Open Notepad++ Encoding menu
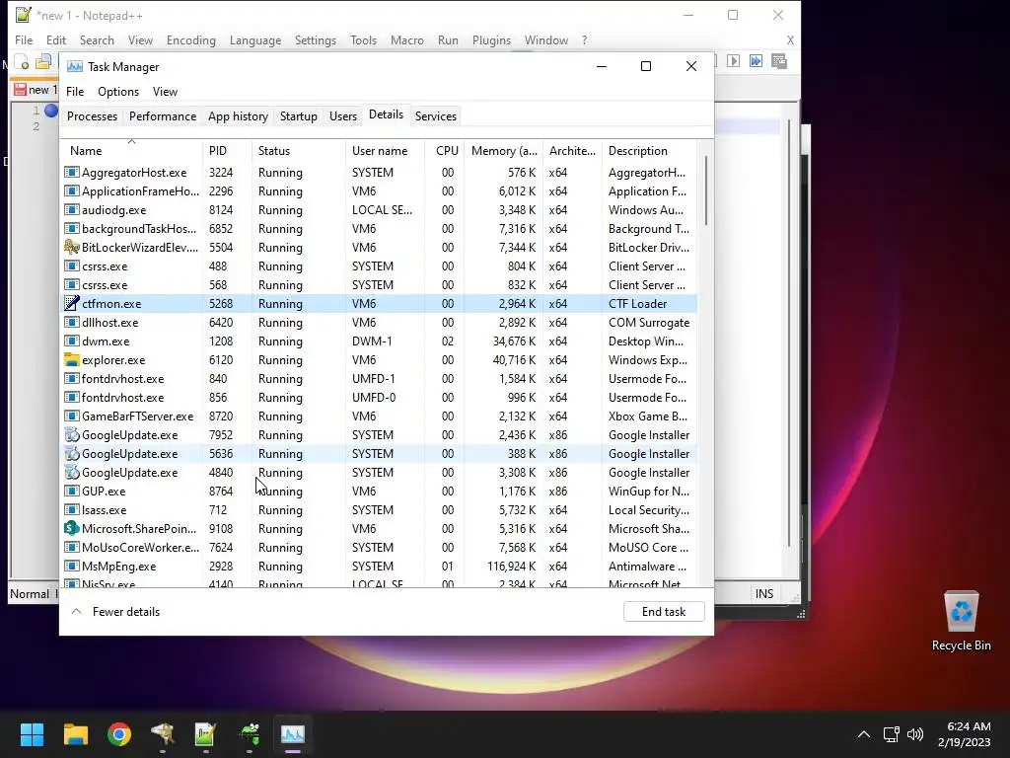Screen dimensions: 1010x758 click(x=190, y=39)
